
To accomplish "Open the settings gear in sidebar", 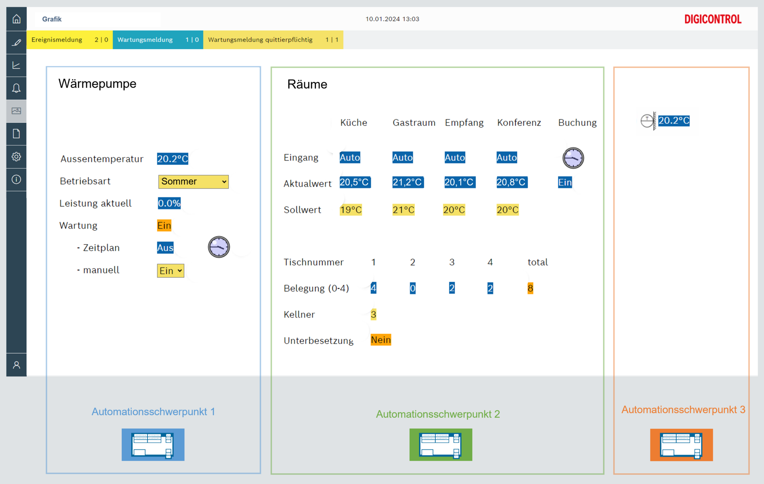I will (16, 157).
